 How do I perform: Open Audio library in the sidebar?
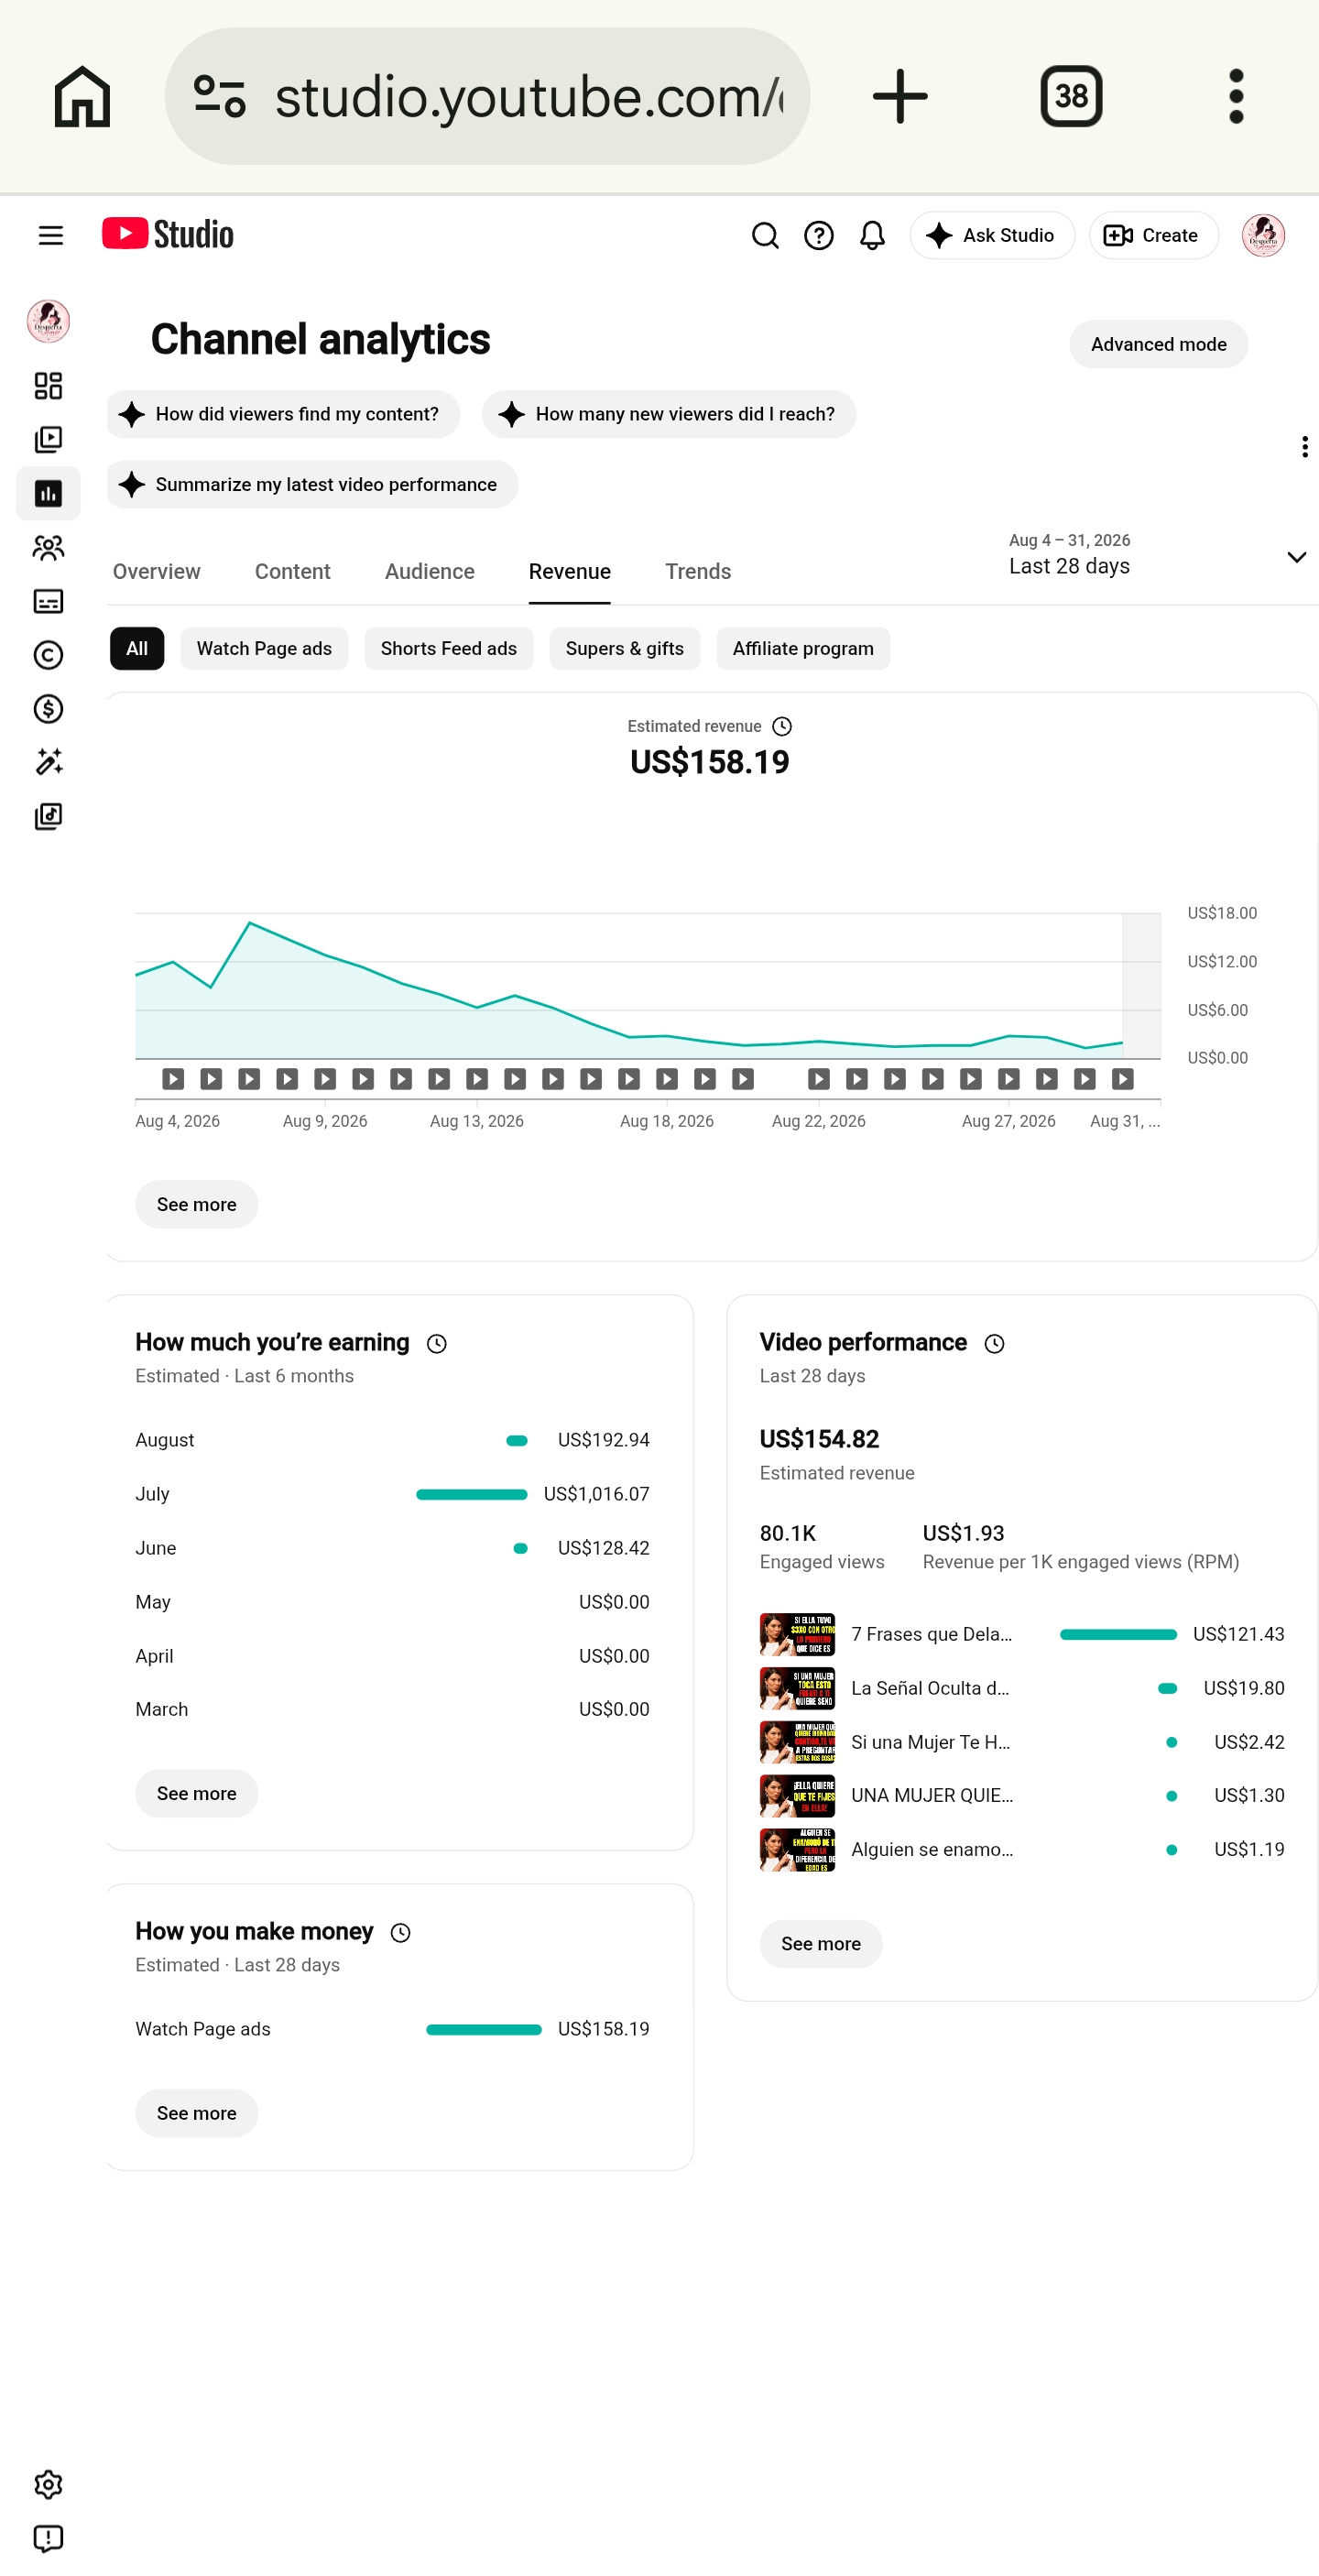[48, 816]
